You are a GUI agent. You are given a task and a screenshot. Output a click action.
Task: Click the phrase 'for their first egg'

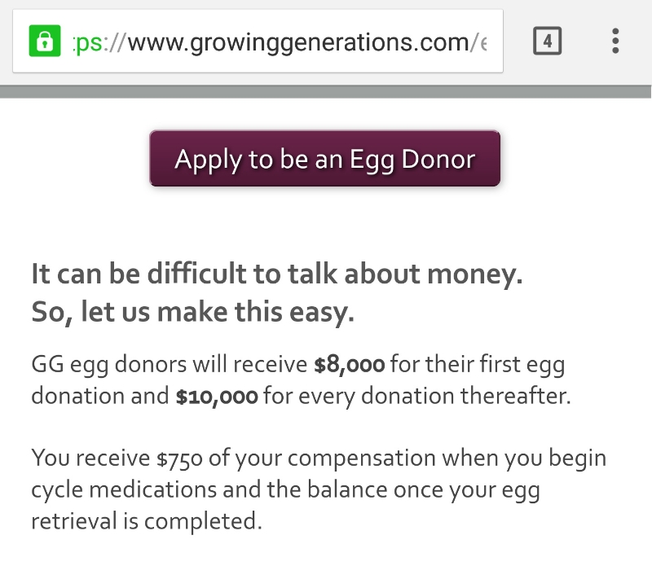coord(477,365)
